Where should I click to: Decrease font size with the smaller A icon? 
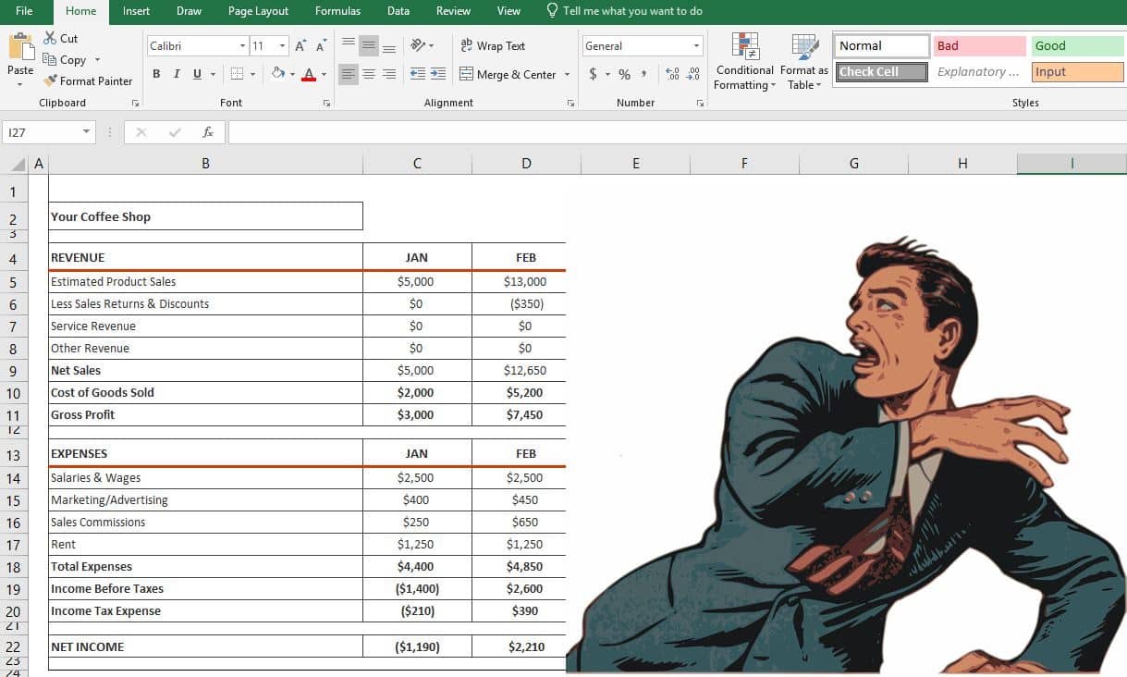[x=321, y=45]
